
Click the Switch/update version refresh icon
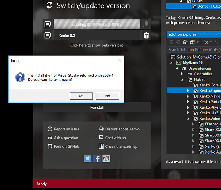tap(49, 5)
